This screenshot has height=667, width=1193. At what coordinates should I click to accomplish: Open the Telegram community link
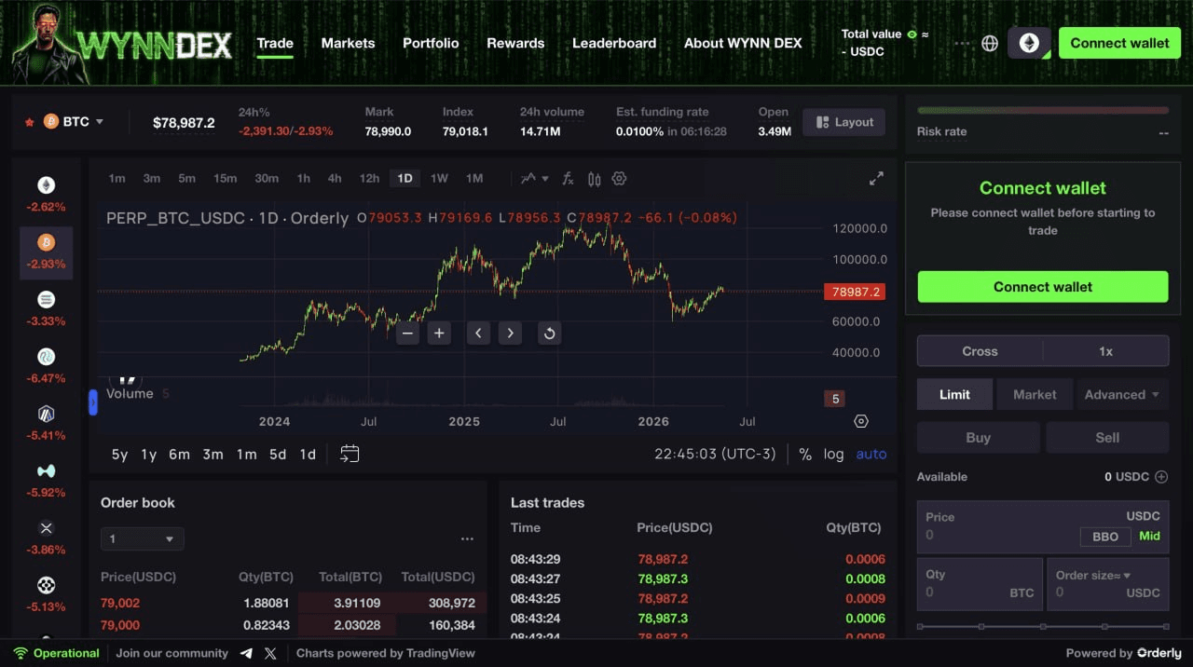246,653
